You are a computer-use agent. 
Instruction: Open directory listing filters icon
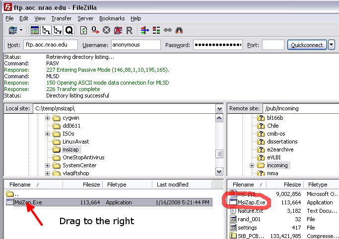[145, 30]
